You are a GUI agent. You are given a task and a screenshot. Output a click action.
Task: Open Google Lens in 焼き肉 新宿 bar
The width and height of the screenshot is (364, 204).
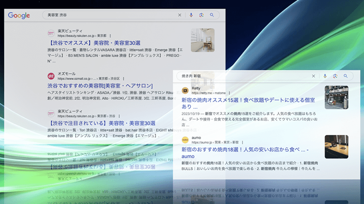pos(335,76)
